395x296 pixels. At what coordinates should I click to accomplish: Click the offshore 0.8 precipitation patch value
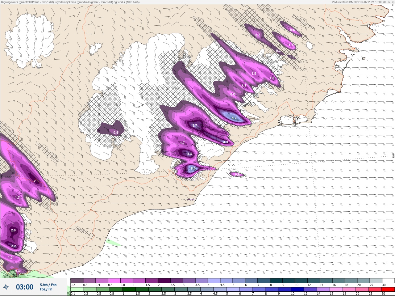tap(237, 175)
